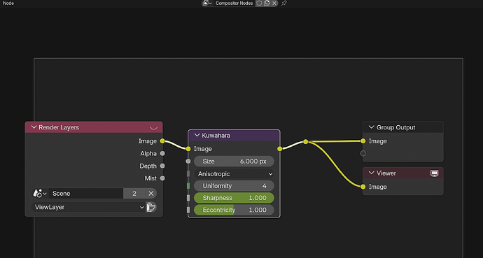Click the reroute point after Kuwahara
This screenshot has width=483, height=258.
coord(306,142)
